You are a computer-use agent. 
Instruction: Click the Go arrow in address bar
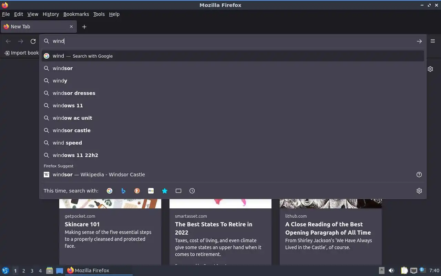pos(419,41)
